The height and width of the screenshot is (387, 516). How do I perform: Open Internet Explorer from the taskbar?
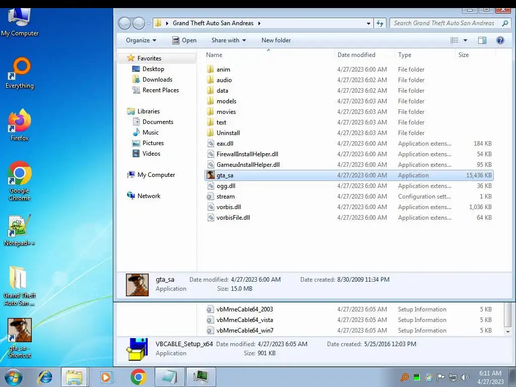[x=45, y=377]
